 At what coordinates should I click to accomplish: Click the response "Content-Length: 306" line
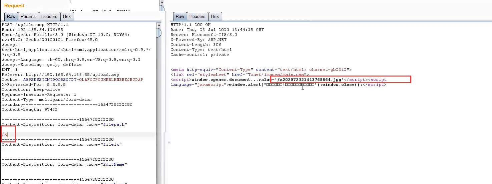pos(196,45)
